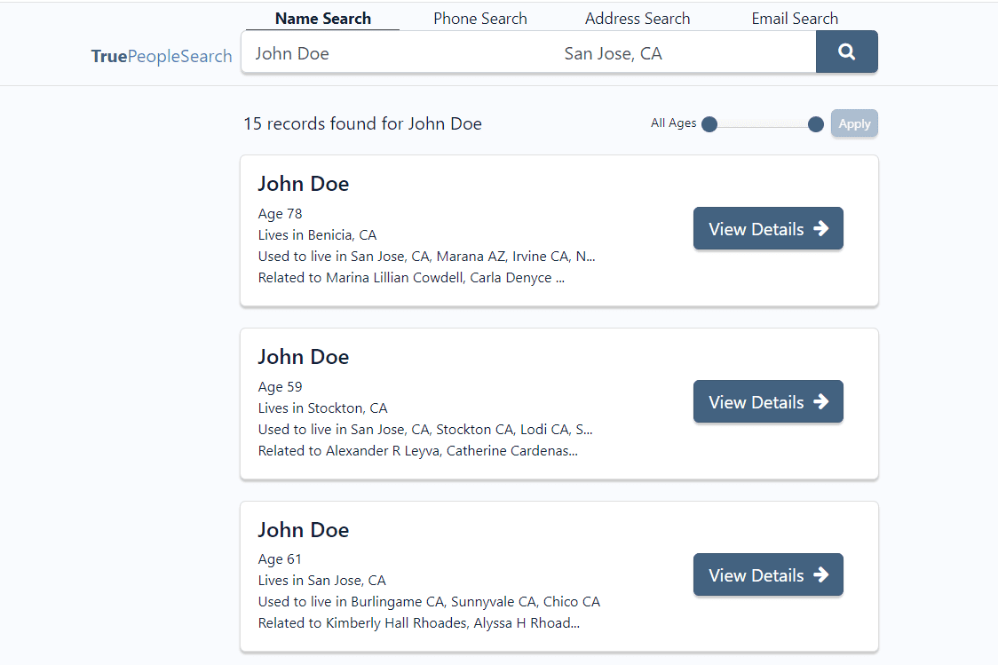Switch to the Phone Search tab
The image size is (998, 665).
[x=480, y=19]
